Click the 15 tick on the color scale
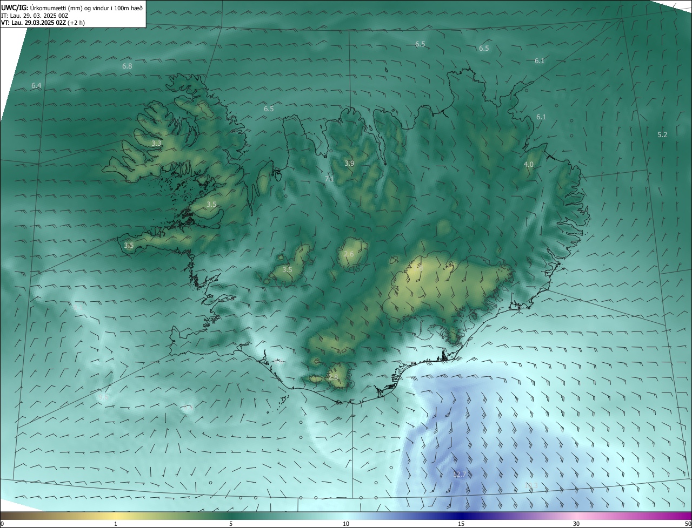The width and height of the screenshot is (692, 528). pos(461,524)
